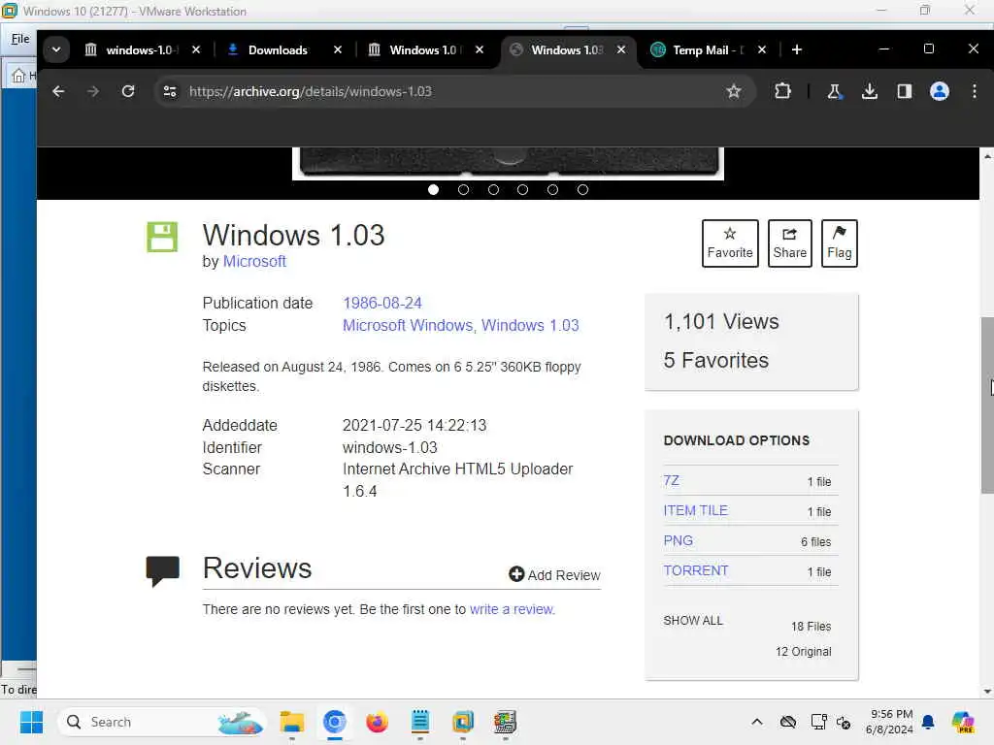Click the taskbar Search box
This screenshot has width=994, height=745.
pyautogui.click(x=162, y=722)
